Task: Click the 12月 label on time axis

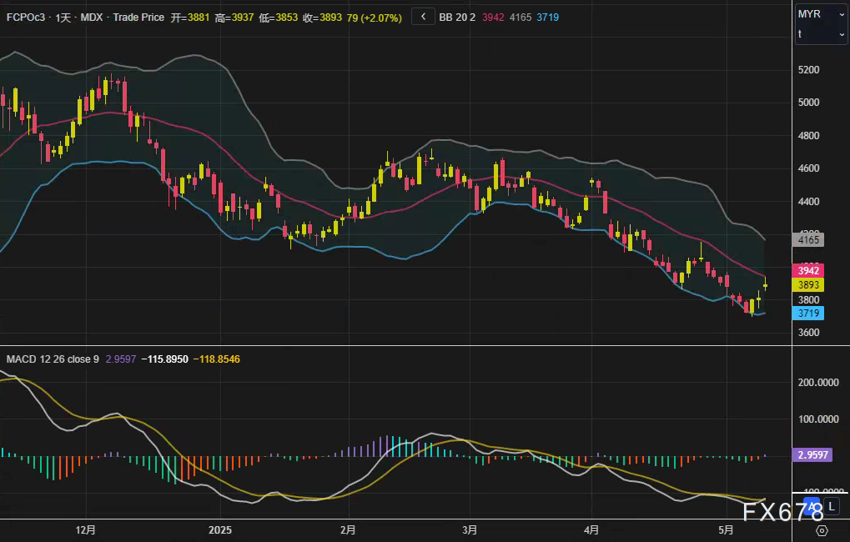Action: click(x=85, y=530)
